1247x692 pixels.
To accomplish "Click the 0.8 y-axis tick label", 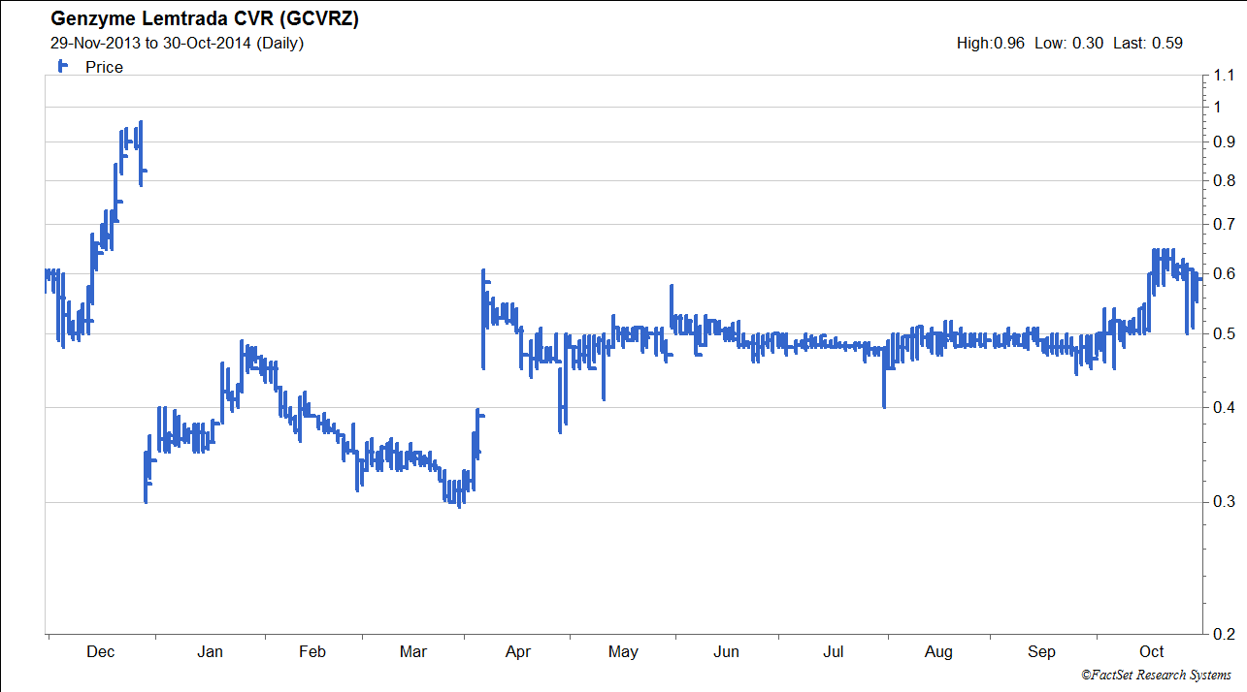I will click(1224, 180).
